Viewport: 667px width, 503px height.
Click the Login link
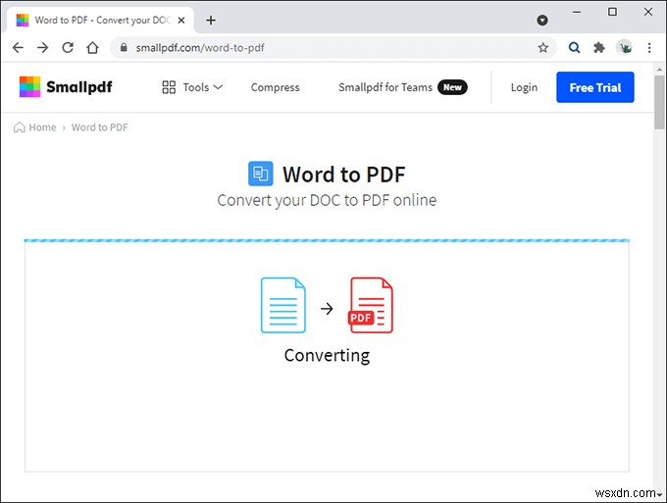pos(524,87)
